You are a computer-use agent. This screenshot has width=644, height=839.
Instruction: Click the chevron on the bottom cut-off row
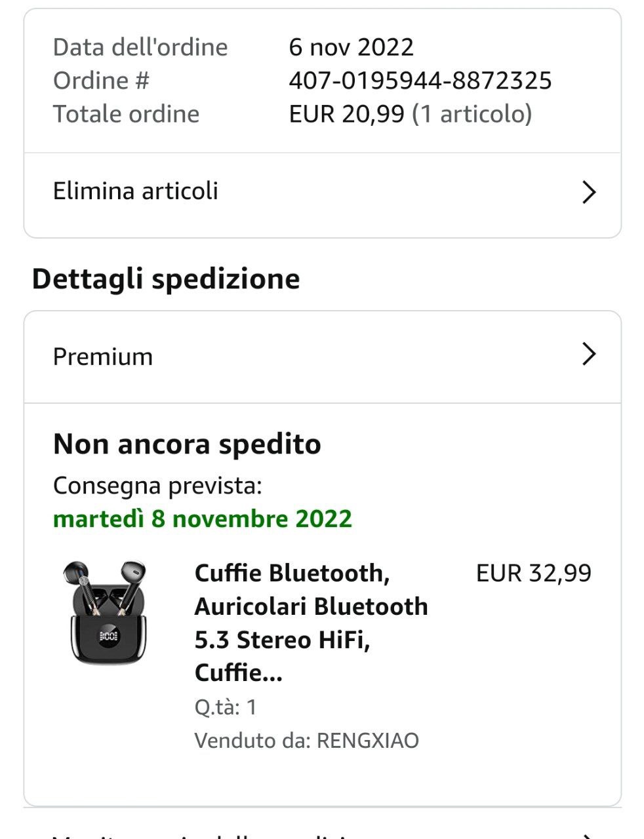click(x=589, y=834)
